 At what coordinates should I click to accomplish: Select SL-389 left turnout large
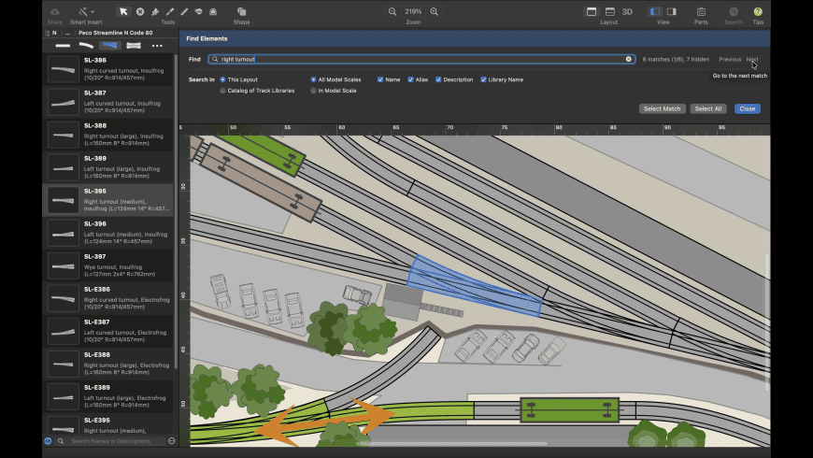click(107, 167)
